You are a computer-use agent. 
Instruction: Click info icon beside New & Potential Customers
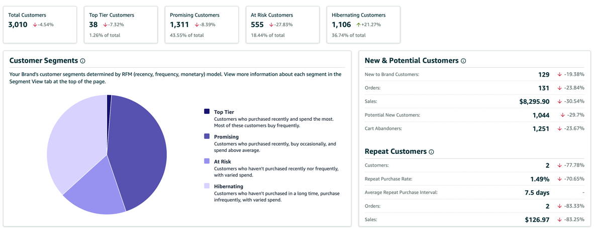[463, 61]
